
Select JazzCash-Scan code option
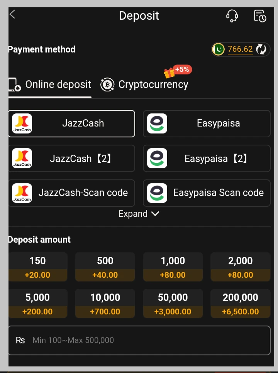pos(71,193)
